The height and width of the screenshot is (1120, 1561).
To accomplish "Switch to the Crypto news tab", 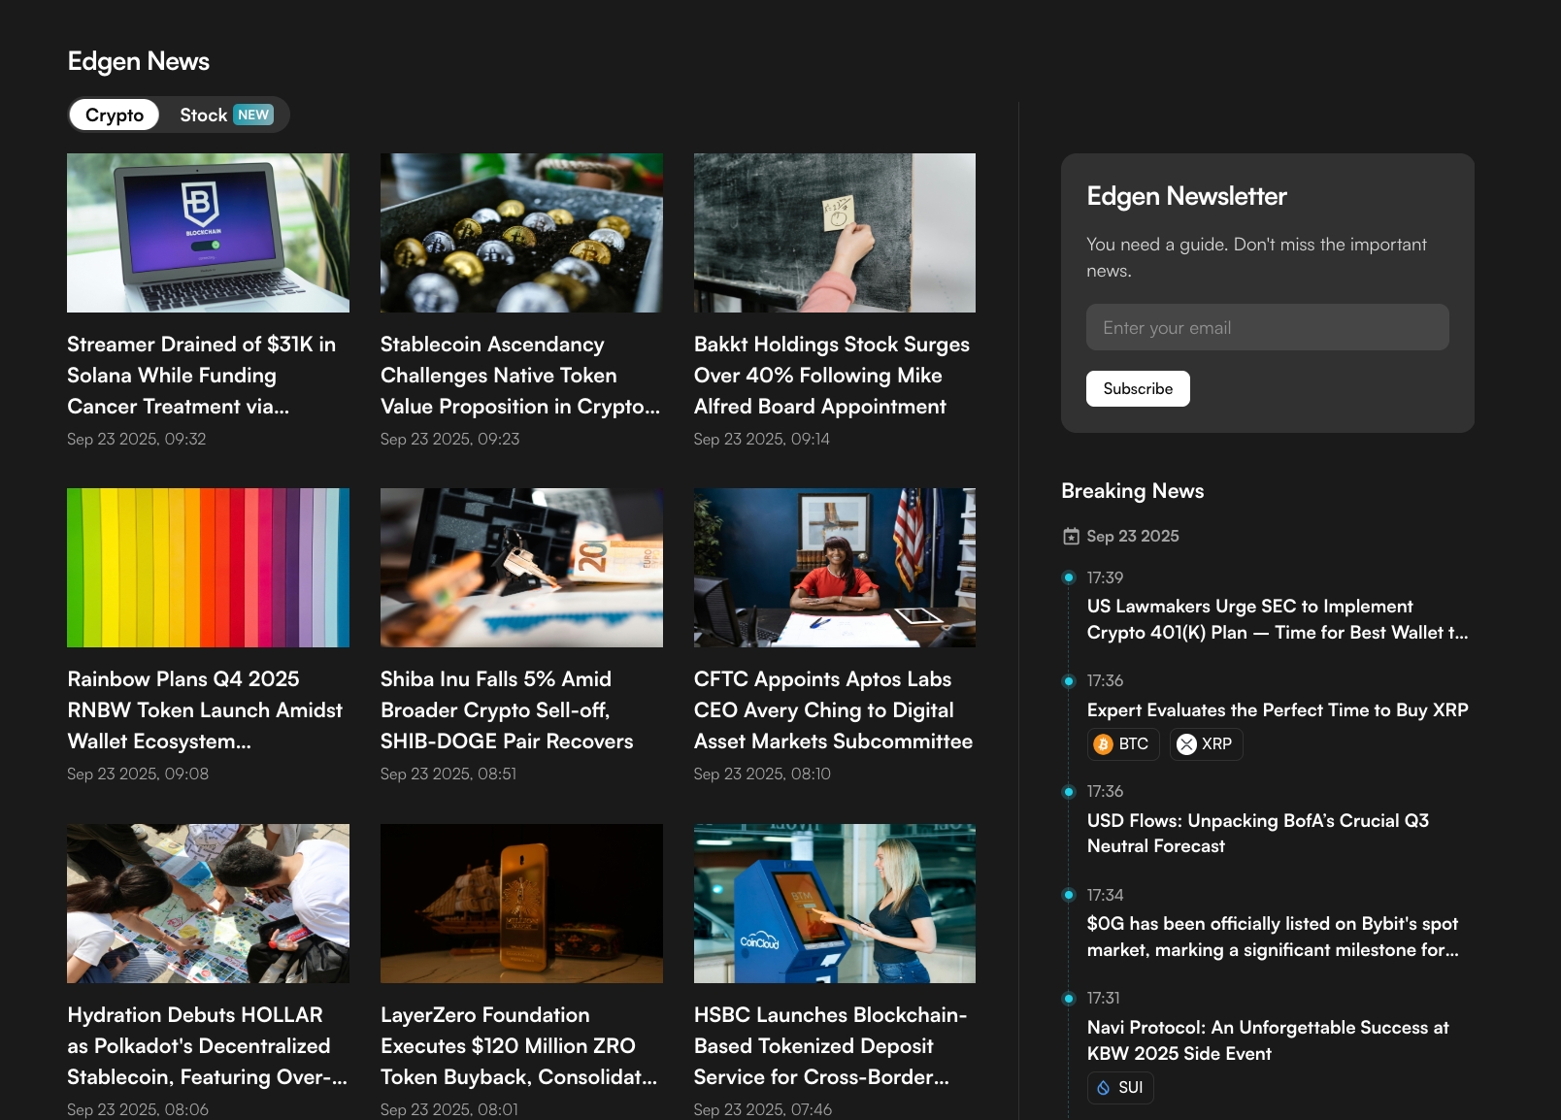I will pyautogui.click(x=115, y=115).
